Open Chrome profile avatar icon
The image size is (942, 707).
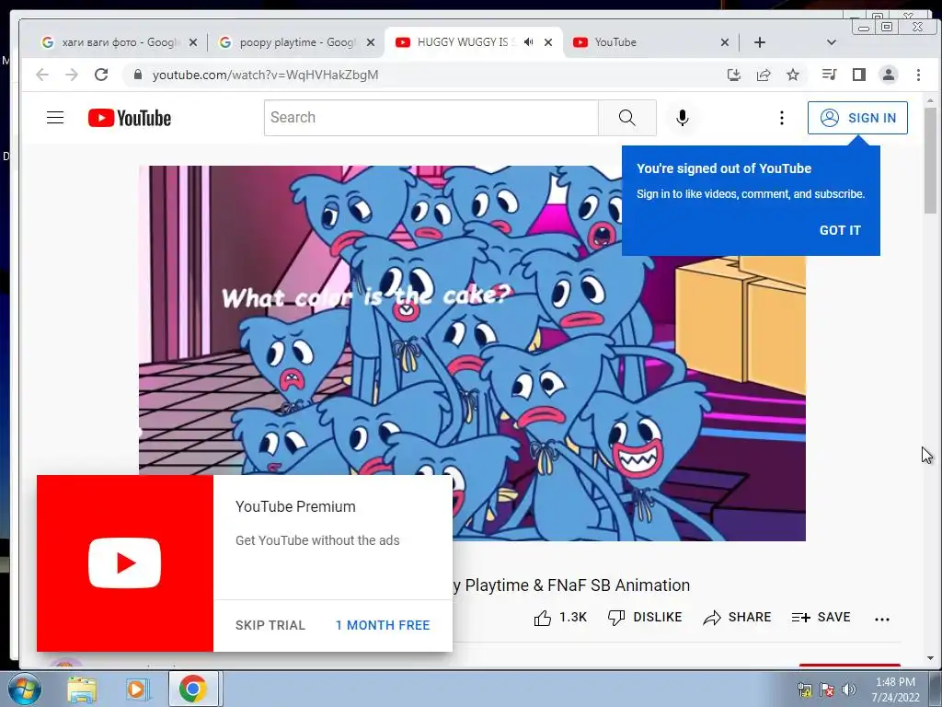[888, 75]
